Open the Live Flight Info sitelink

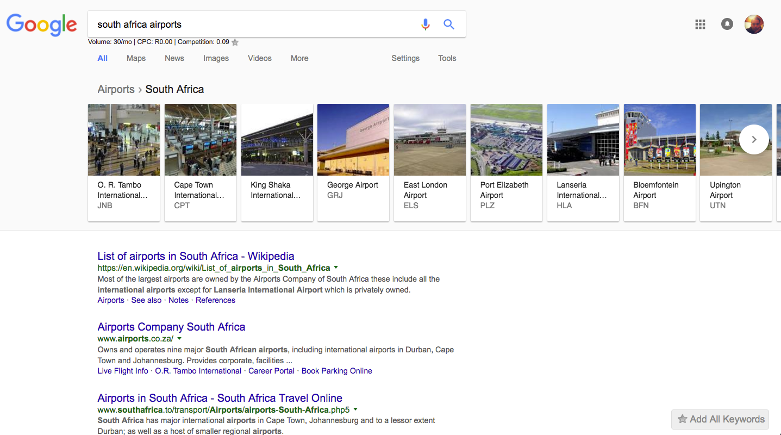[123, 371]
